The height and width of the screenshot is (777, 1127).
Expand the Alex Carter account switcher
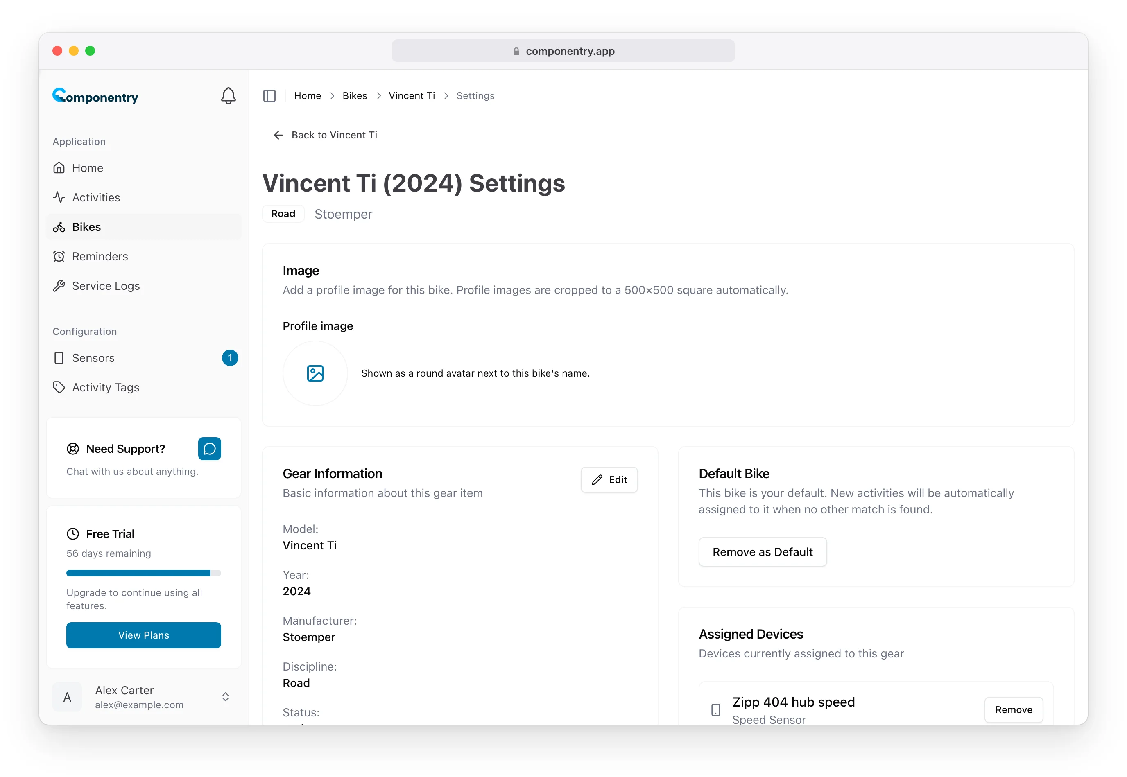[x=226, y=697]
